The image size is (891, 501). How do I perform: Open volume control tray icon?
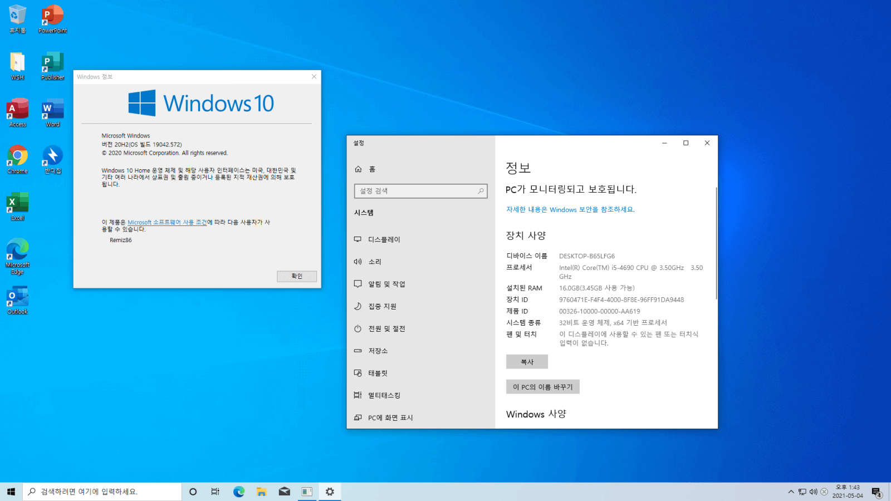pyautogui.click(x=813, y=492)
